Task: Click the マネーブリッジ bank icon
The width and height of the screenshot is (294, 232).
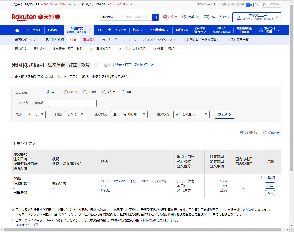Action: 207,17
